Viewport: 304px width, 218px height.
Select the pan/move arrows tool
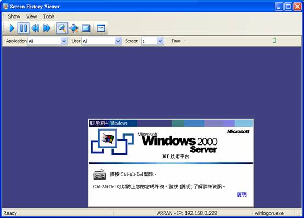74,29
